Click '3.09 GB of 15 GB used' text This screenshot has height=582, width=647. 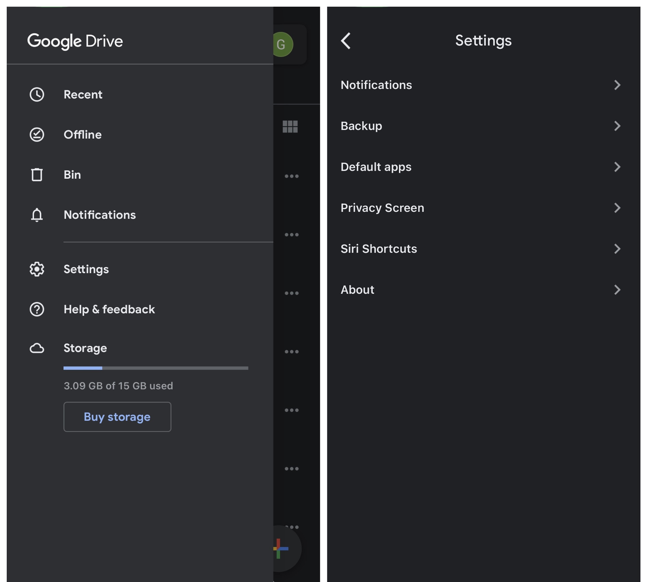point(118,386)
